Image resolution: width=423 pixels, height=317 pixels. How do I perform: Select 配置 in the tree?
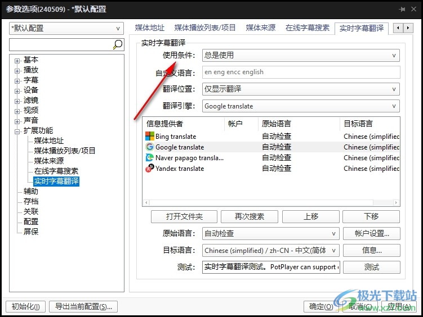point(31,222)
